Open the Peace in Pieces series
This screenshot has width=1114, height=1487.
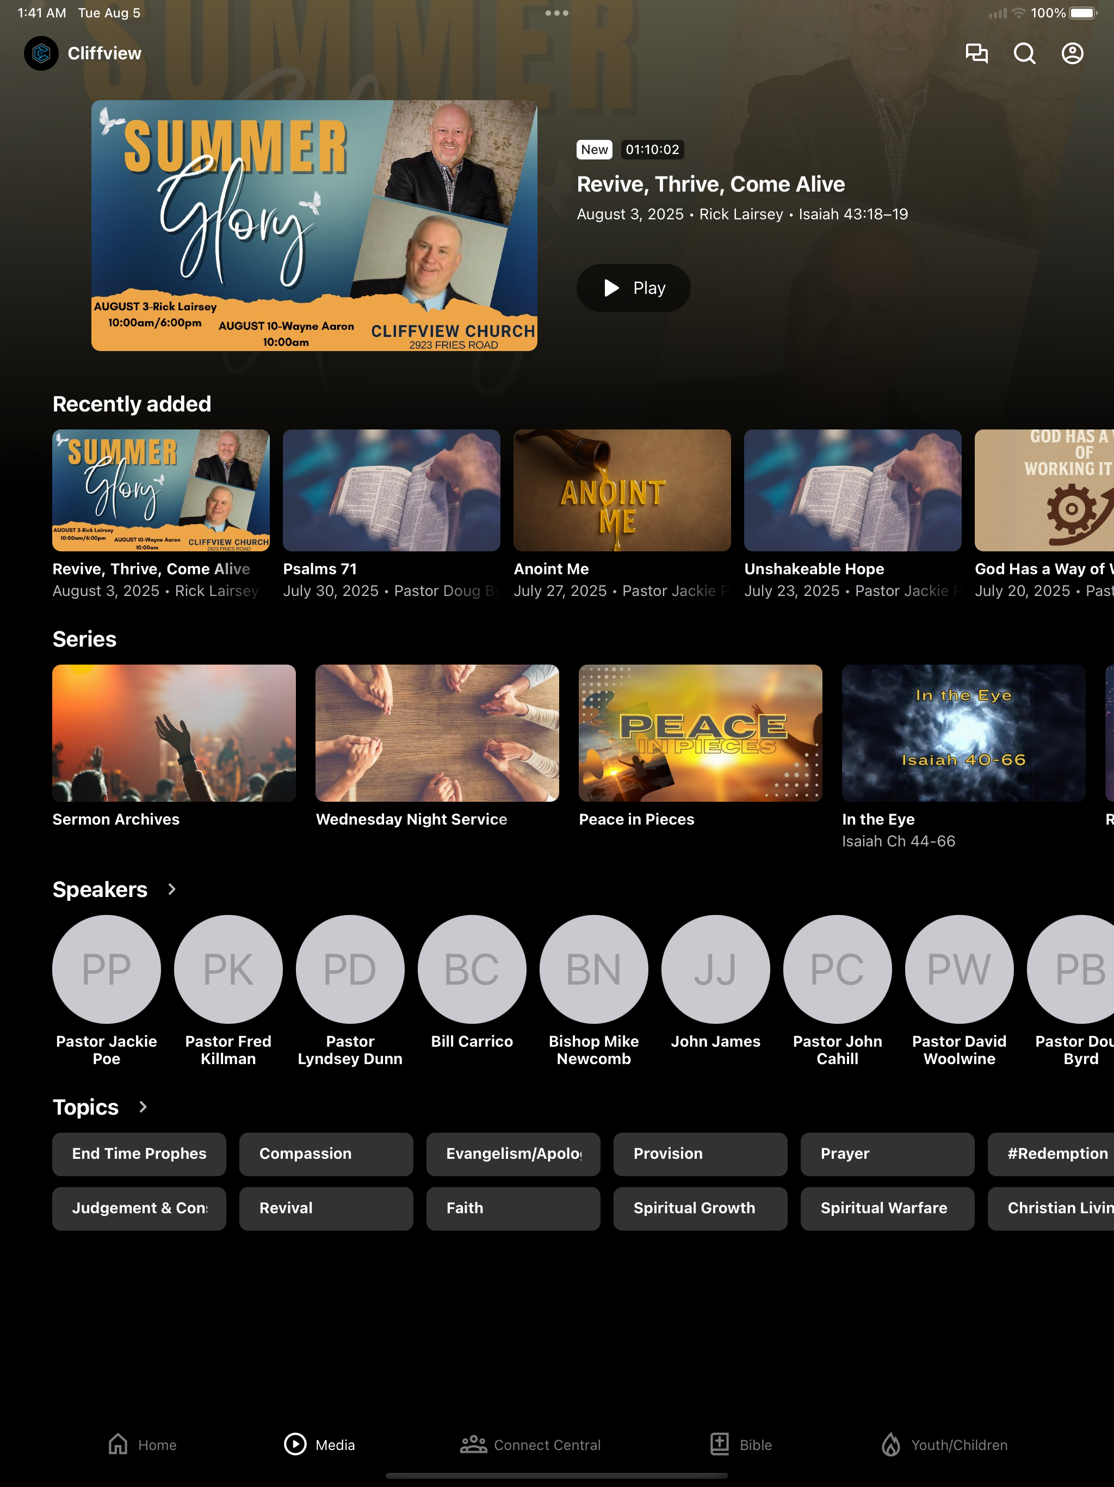[x=701, y=733]
